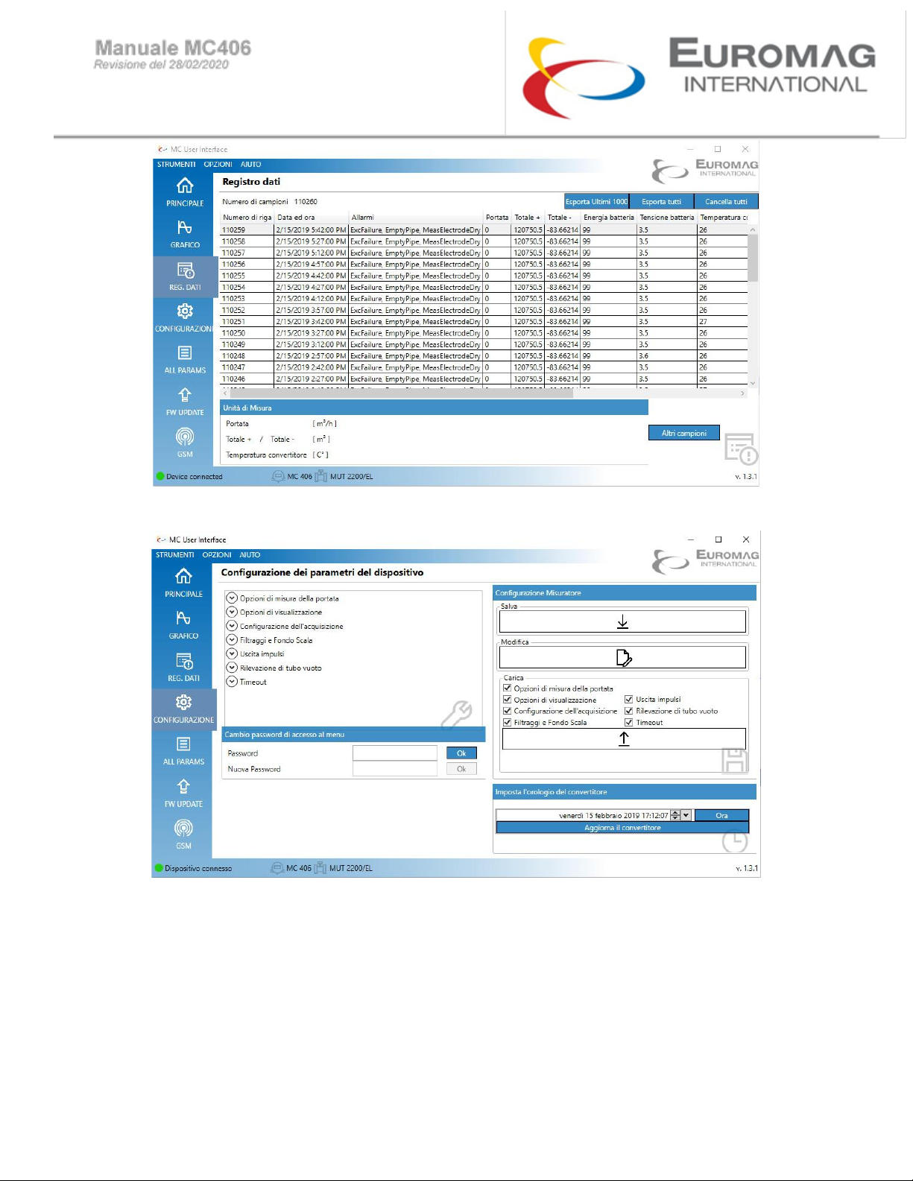Expand Uscita impulsi section
This screenshot has height=1181, width=913.
click(232, 653)
